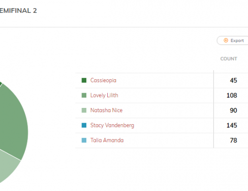Viewport: 248px width, 191px height.
Task: Click the count value 145
Action: [x=232, y=126]
